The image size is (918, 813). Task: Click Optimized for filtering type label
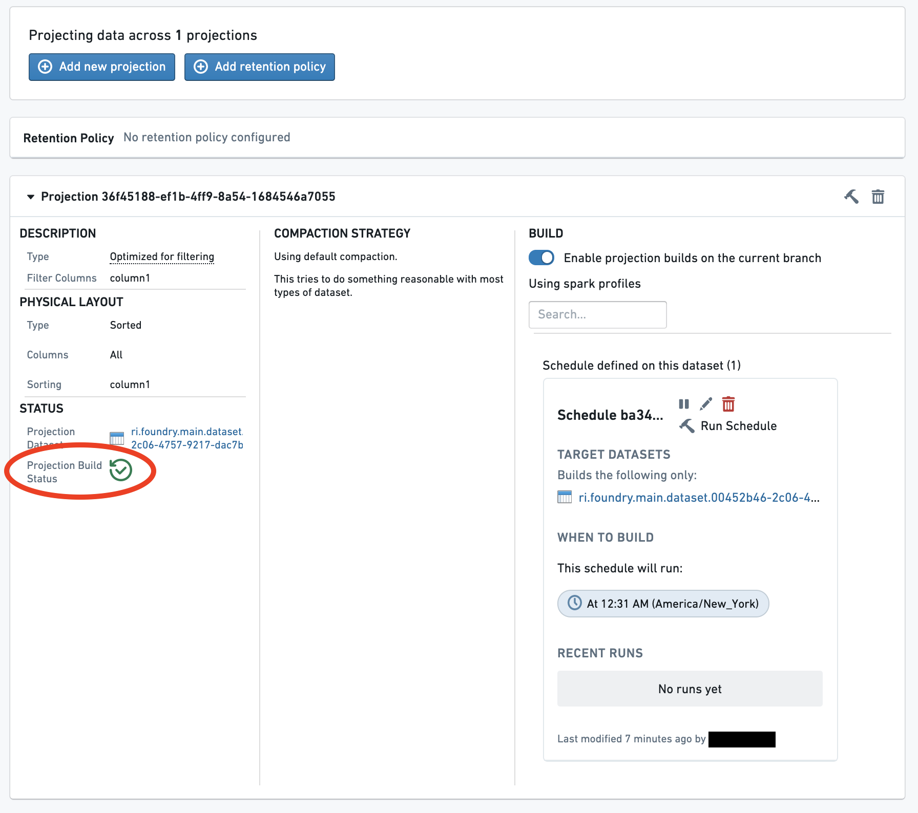coord(162,256)
